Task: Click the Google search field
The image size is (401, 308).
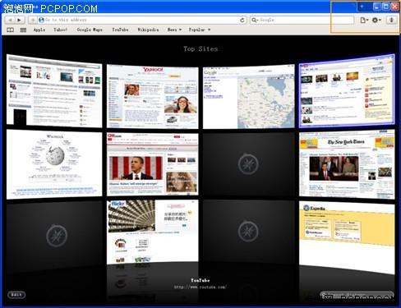Action: click(x=302, y=20)
